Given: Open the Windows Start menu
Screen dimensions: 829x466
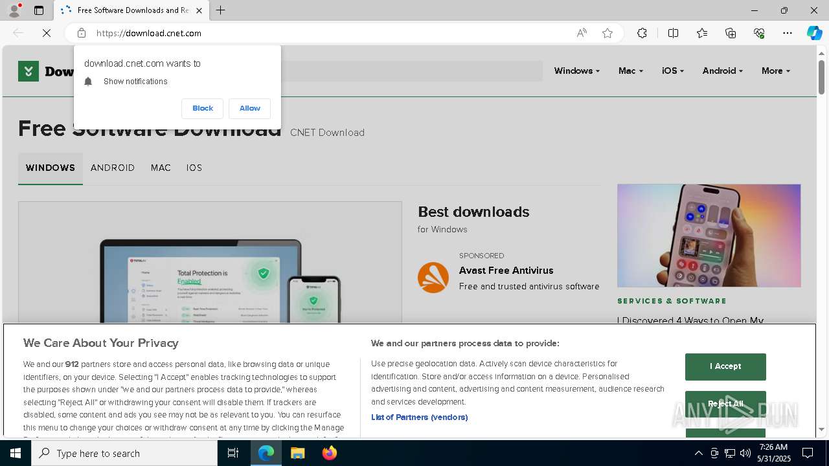Looking at the screenshot, I should pos(16,453).
